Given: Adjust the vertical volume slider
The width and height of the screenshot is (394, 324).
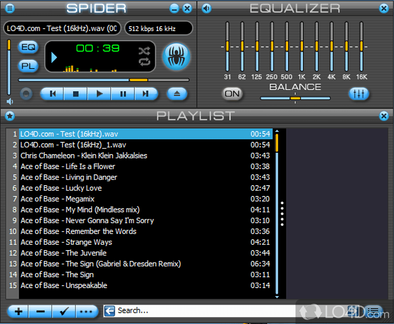Looking at the screenshot, I should tap(9, 67).
